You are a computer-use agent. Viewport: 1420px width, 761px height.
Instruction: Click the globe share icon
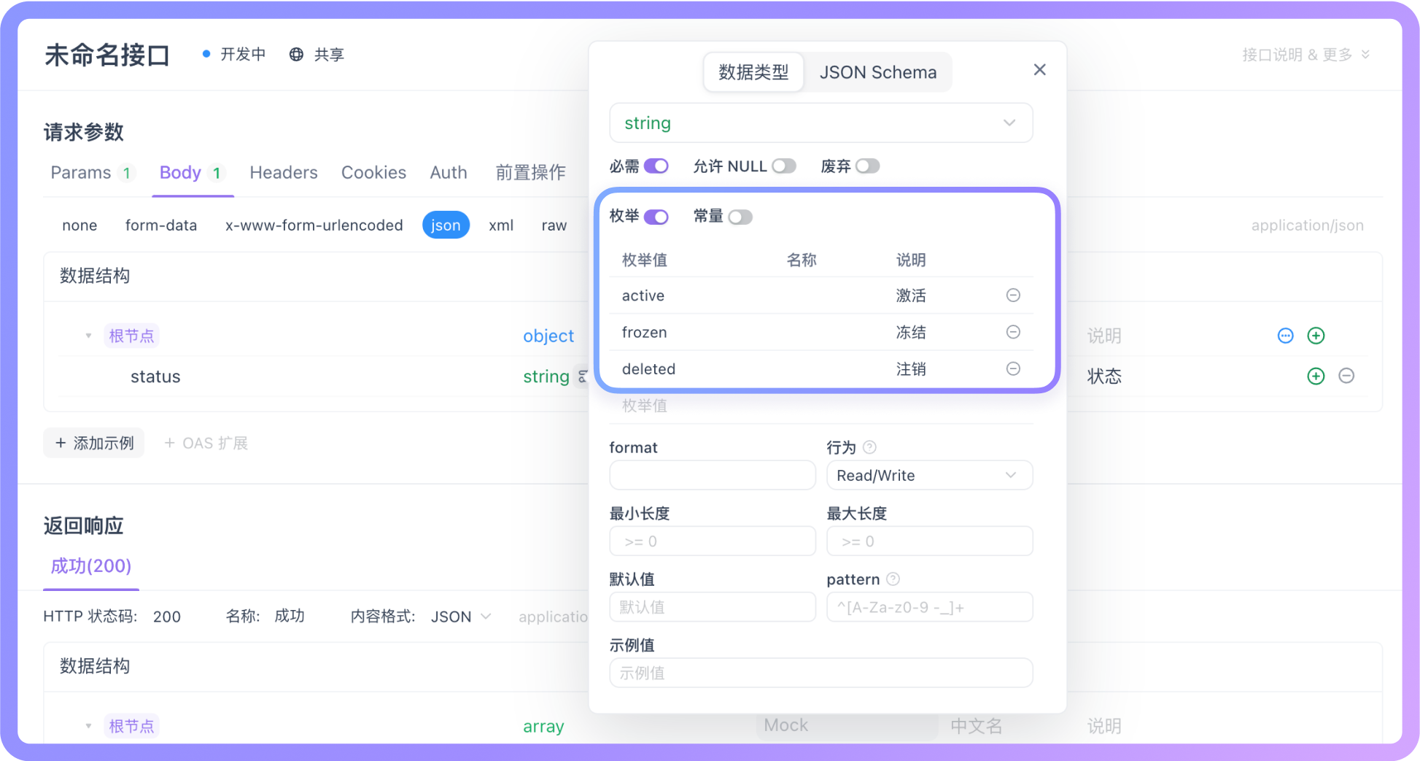click(x=296, y=55)
